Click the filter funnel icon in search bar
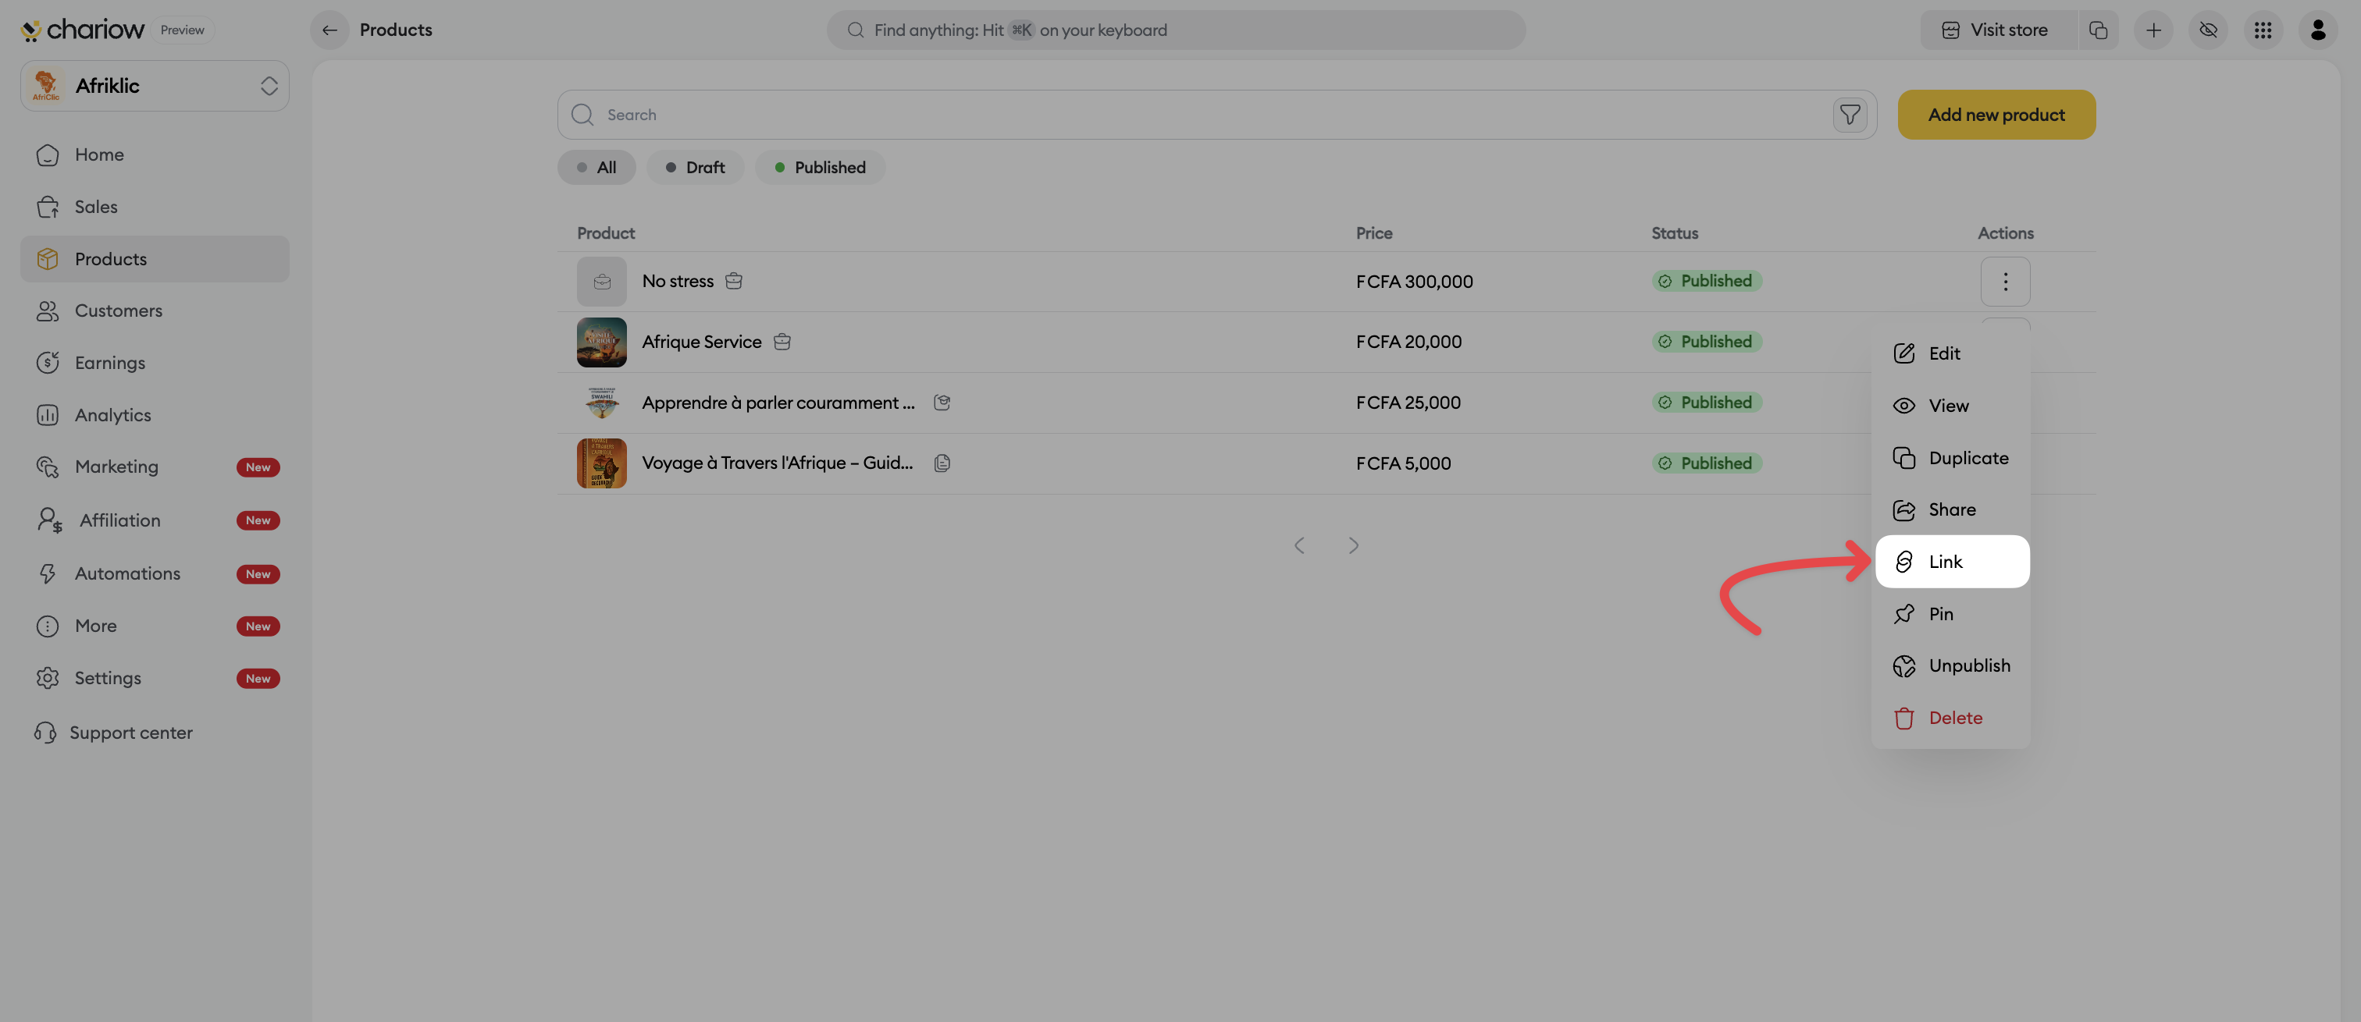The height and width of the screenshot is (1022, 2361). 1850,115
